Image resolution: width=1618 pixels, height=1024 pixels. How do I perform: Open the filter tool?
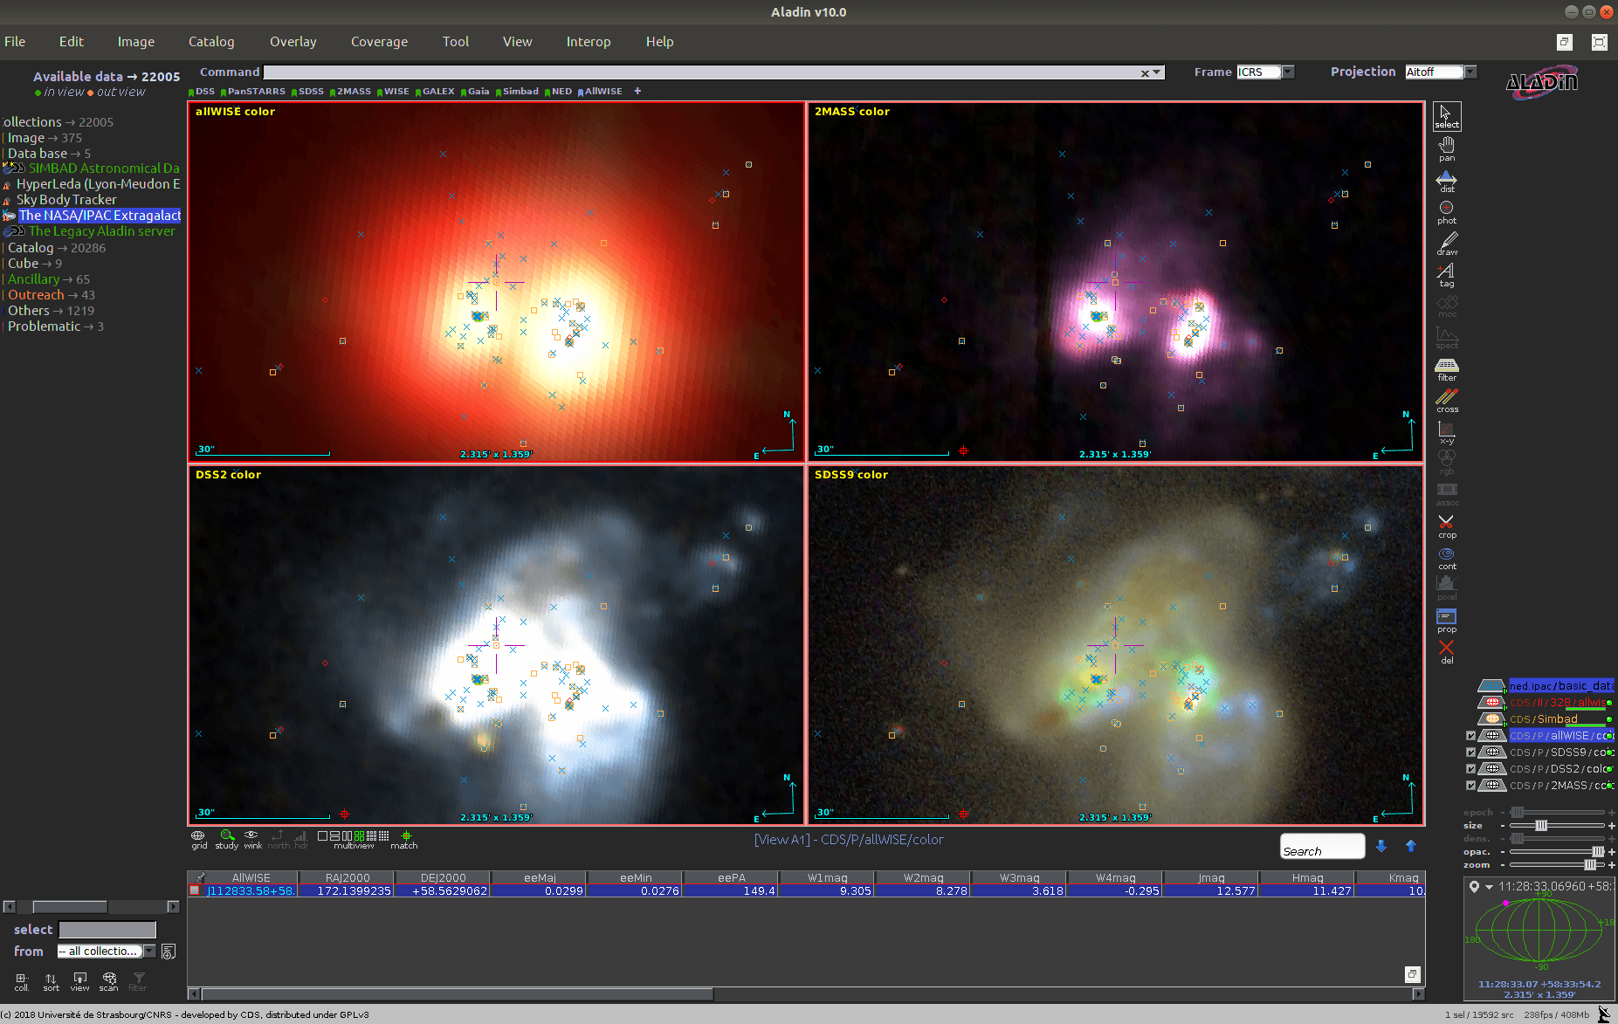point(1446,368)
